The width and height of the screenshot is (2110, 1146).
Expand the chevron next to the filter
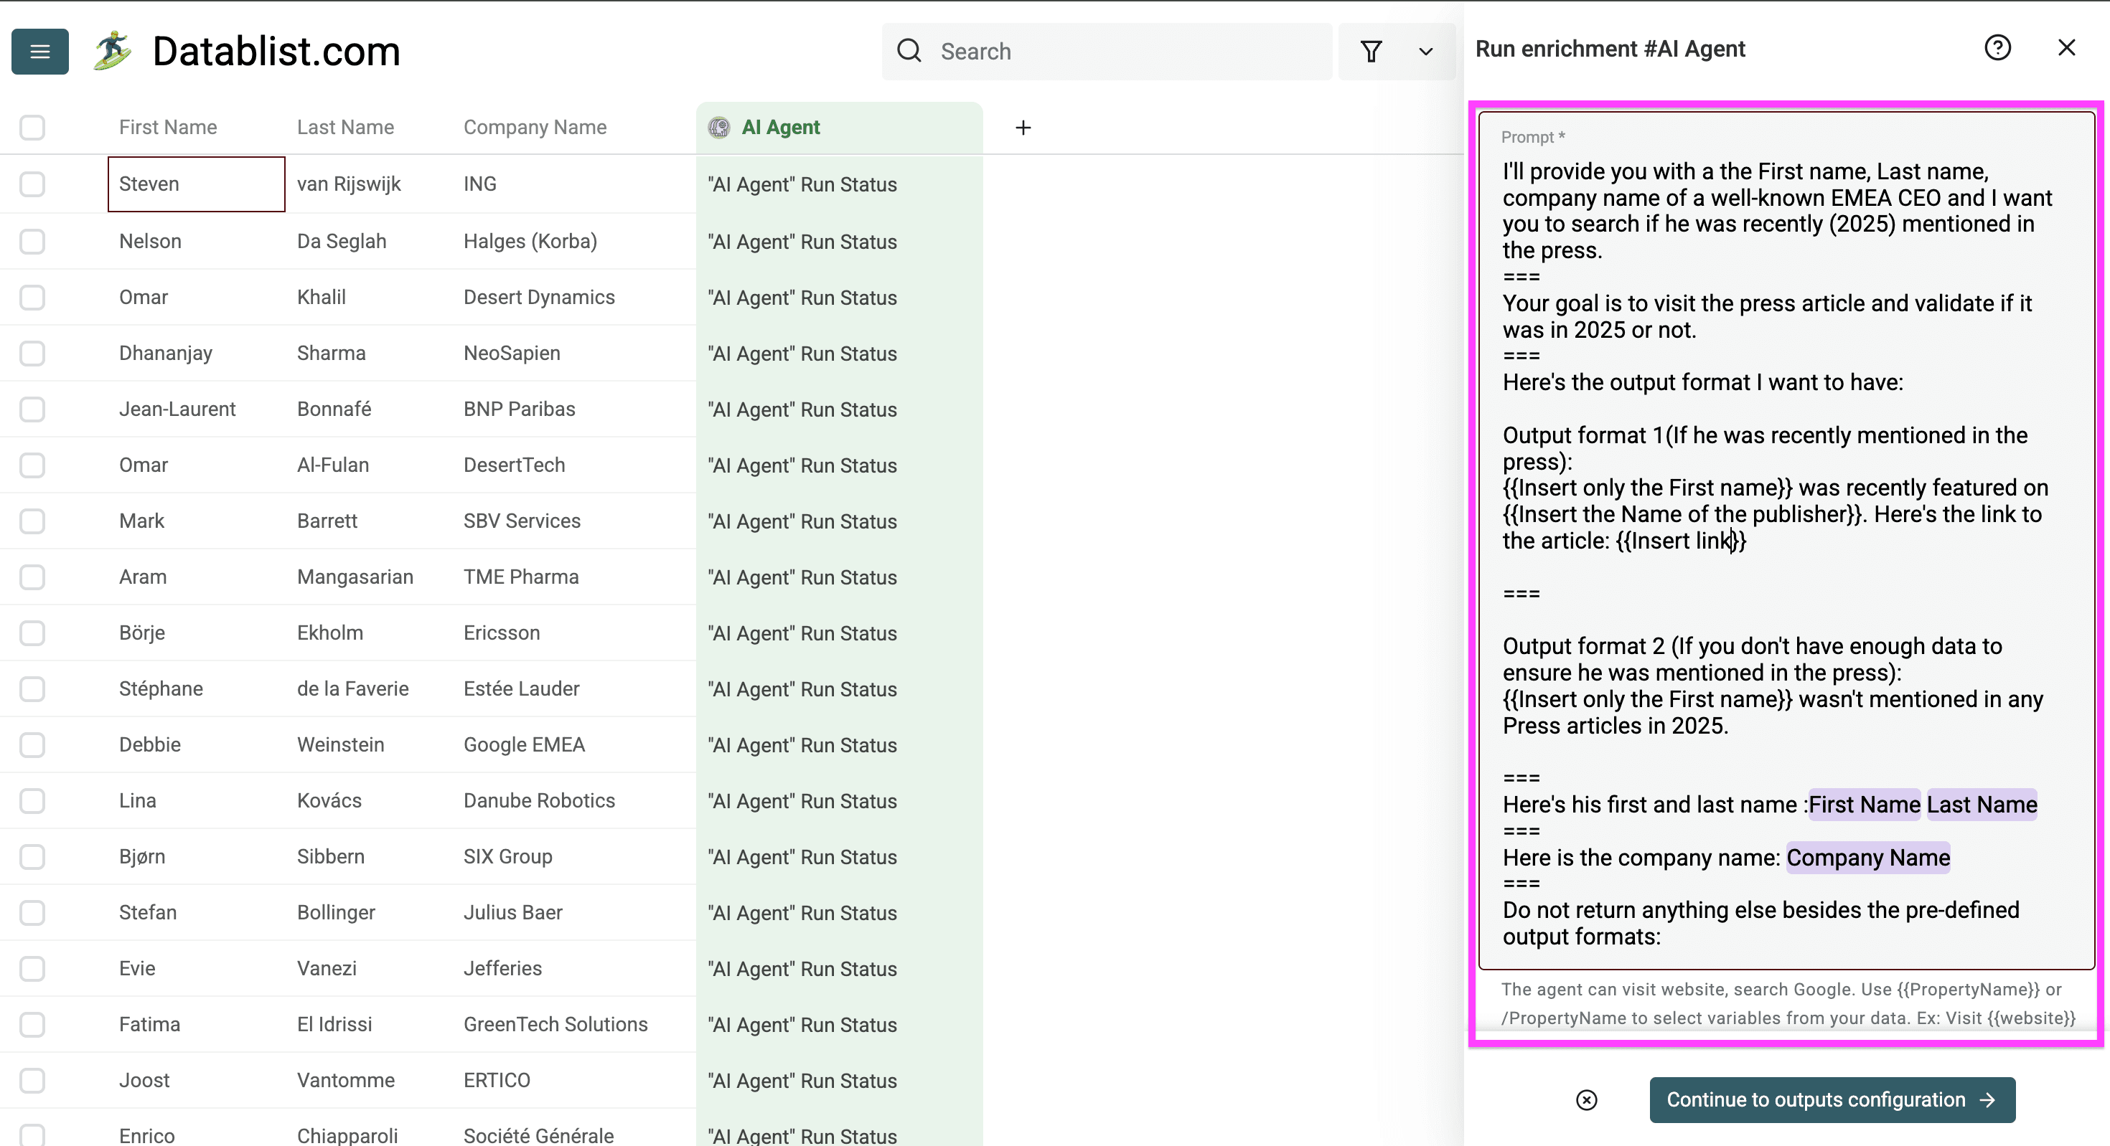[1425, 52]
